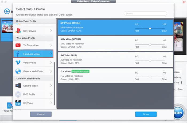Select Vimeo Video category
The width and height of the screenshot is (187, 123).
coord(33,62)
